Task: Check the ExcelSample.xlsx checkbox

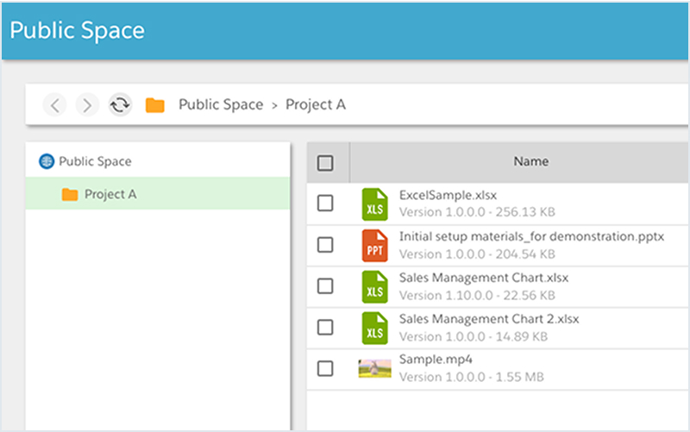Action: tap(325, 203)
